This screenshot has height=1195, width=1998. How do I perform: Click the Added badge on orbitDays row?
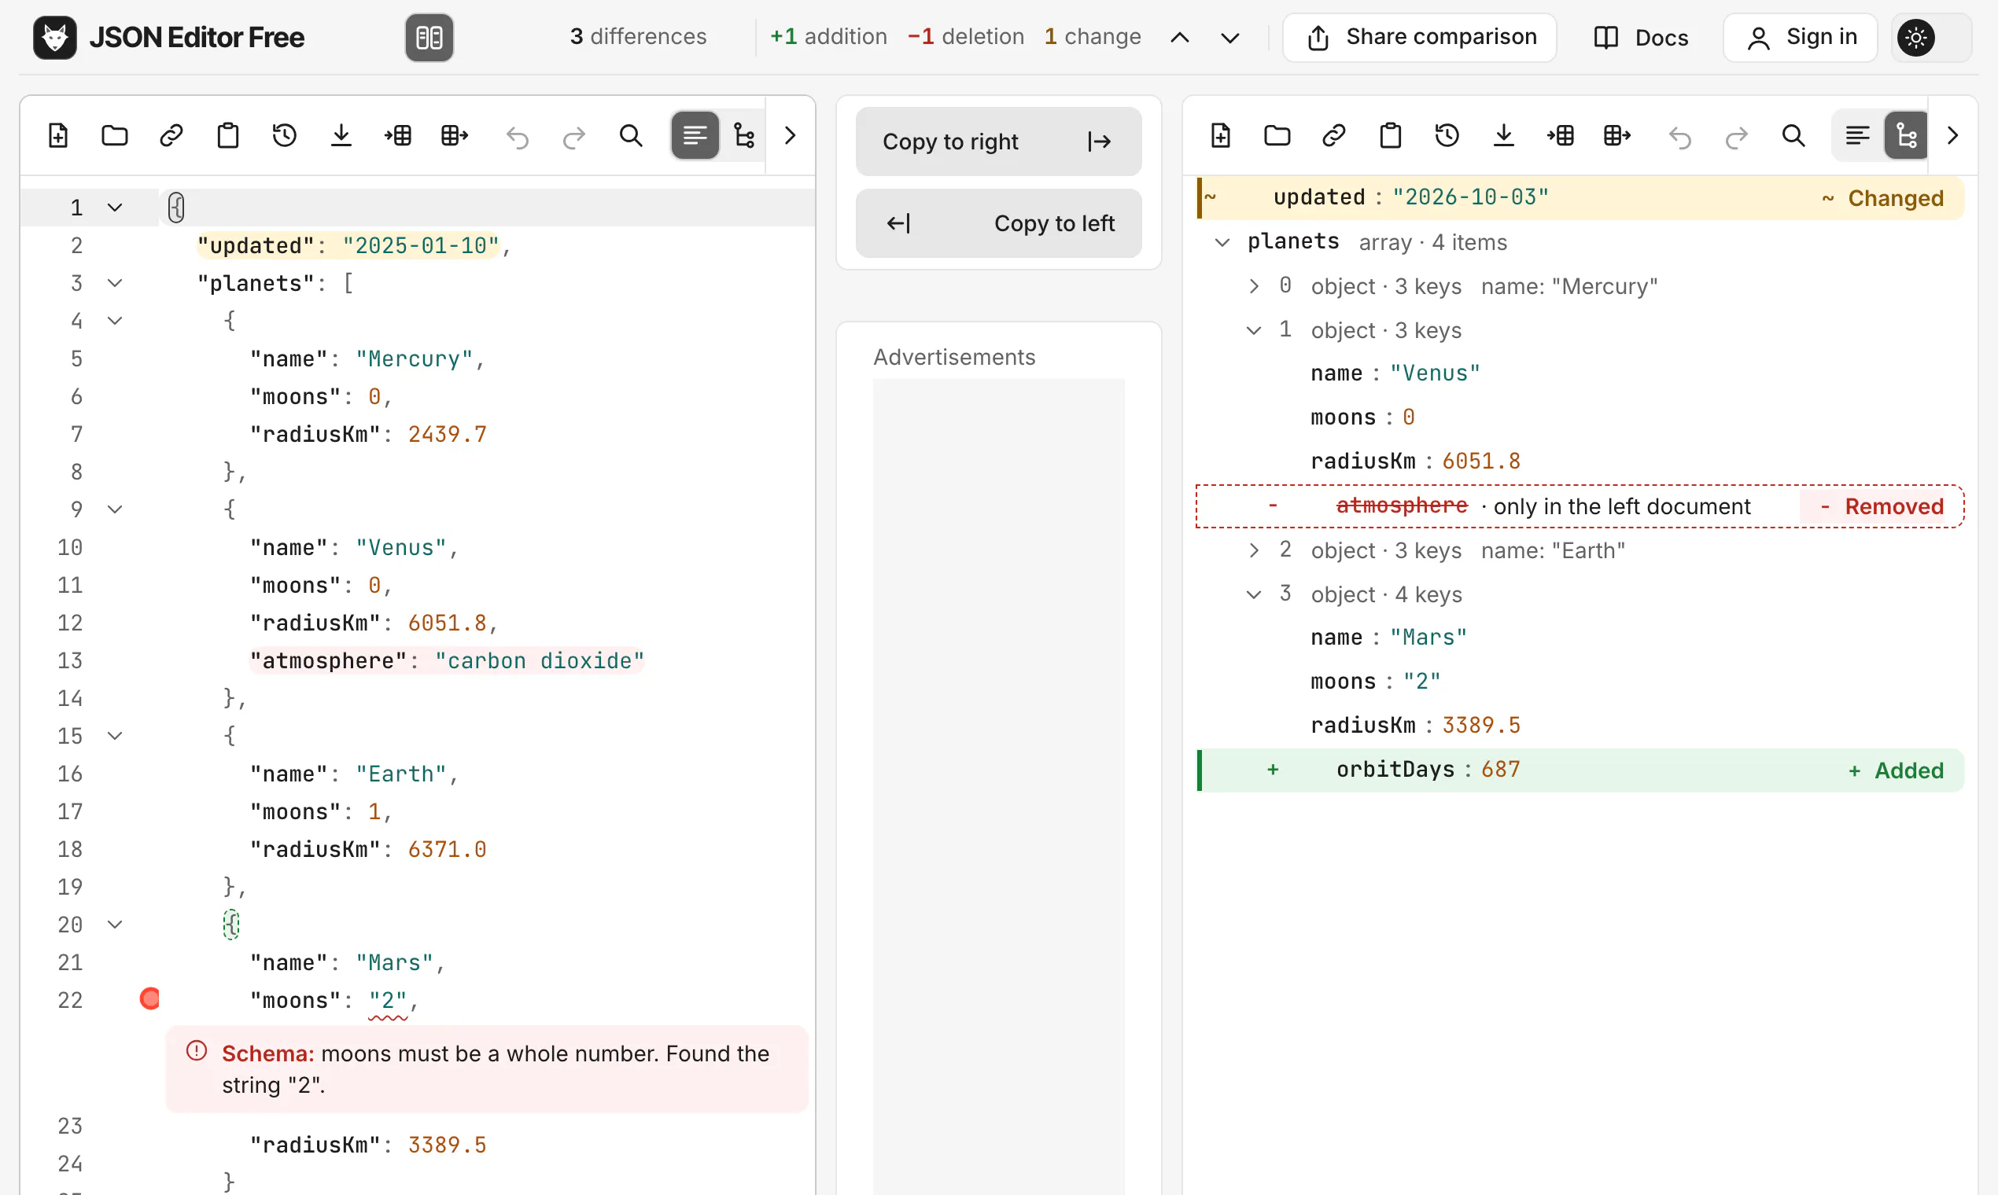1896,770
